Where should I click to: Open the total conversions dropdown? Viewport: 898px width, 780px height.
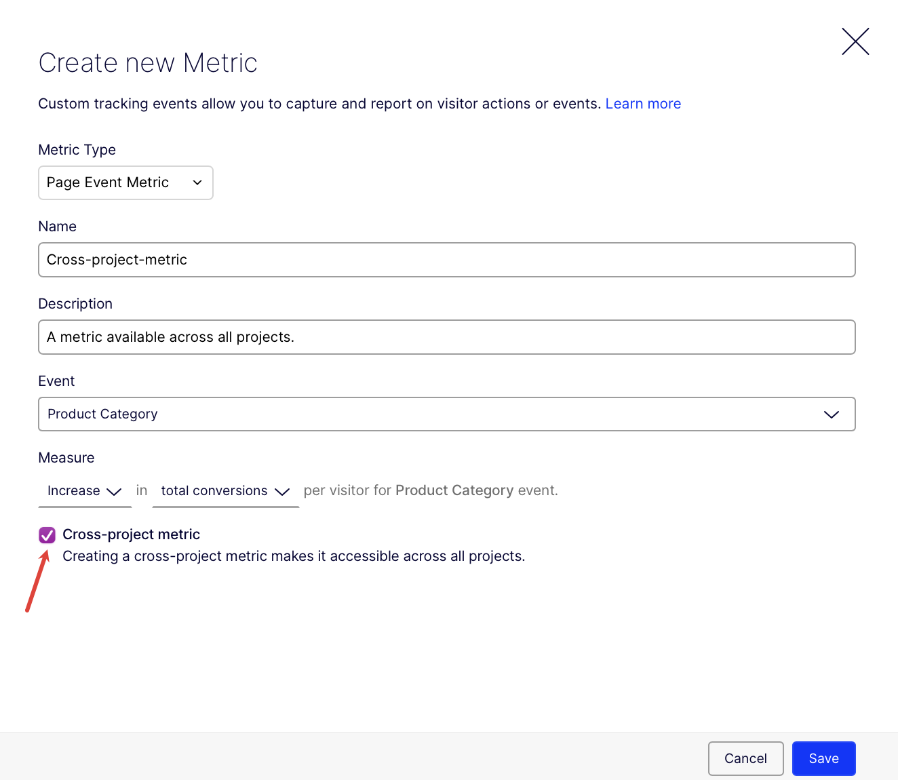tap(225, 490)
